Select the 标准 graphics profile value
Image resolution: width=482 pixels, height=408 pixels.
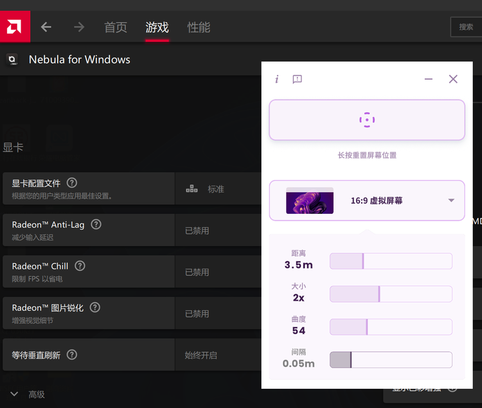(216, 189)
